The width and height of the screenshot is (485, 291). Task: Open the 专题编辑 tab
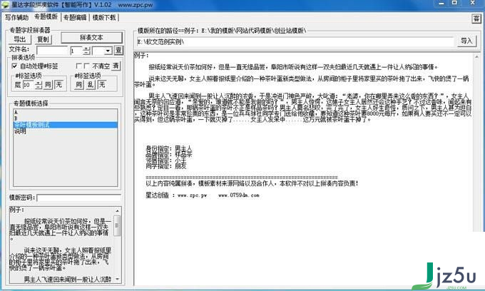75,17
